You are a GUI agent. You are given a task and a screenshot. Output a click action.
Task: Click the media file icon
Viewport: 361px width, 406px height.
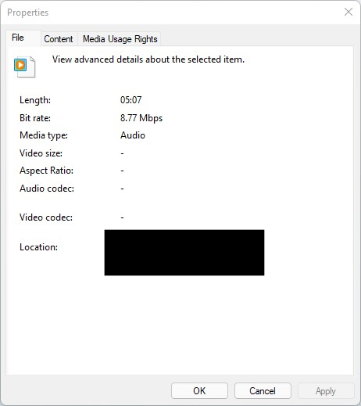coord(24,66)
